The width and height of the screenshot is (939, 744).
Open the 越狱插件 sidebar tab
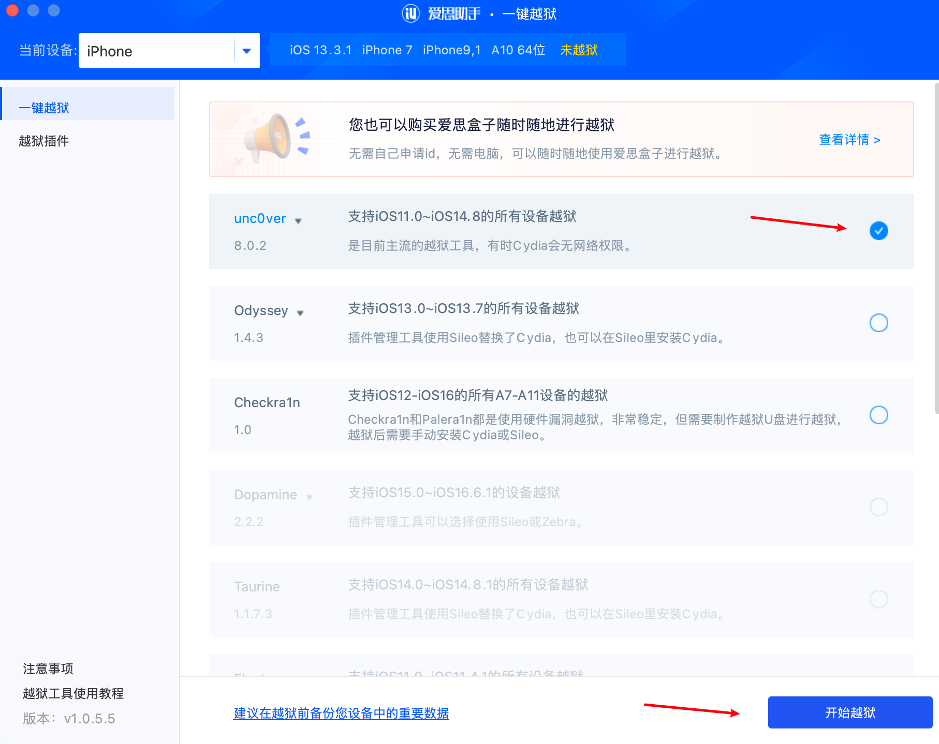pyautogui.click(x=43, y=141)
